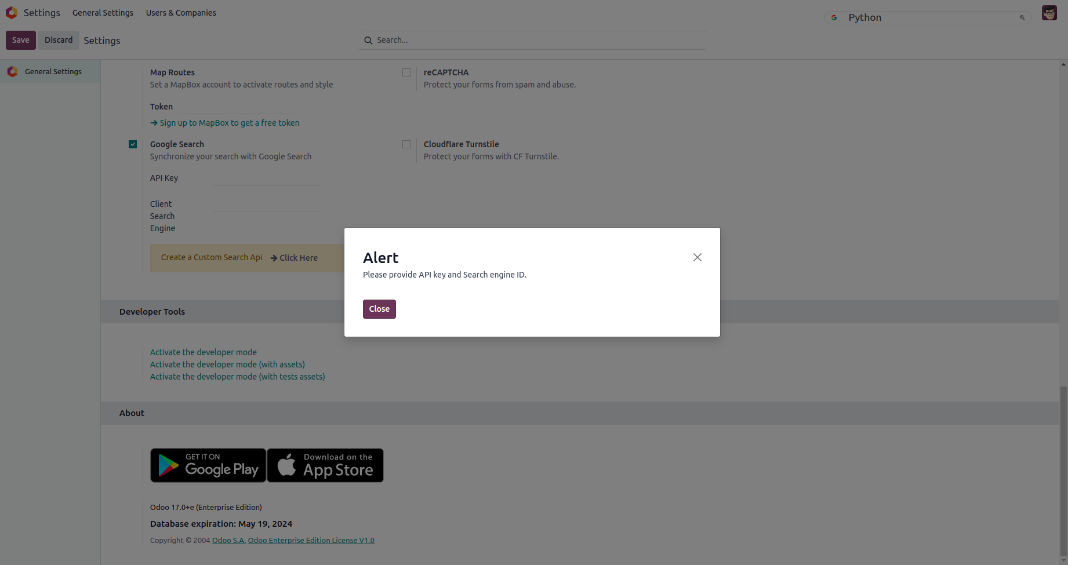This screenshot has height=565, width=1068.
Task: Click into the Google Search API Key field
Action: tap(266, 179)
